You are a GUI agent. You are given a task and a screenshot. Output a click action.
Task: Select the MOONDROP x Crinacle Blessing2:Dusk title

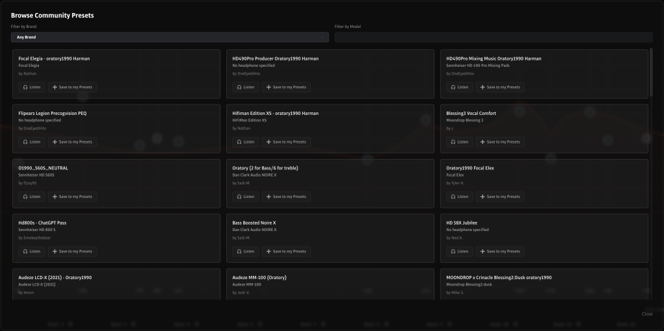click(499, 278)
